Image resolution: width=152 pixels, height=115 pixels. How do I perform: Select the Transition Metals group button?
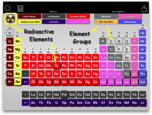pyautogui.click(x=78, y=16)
